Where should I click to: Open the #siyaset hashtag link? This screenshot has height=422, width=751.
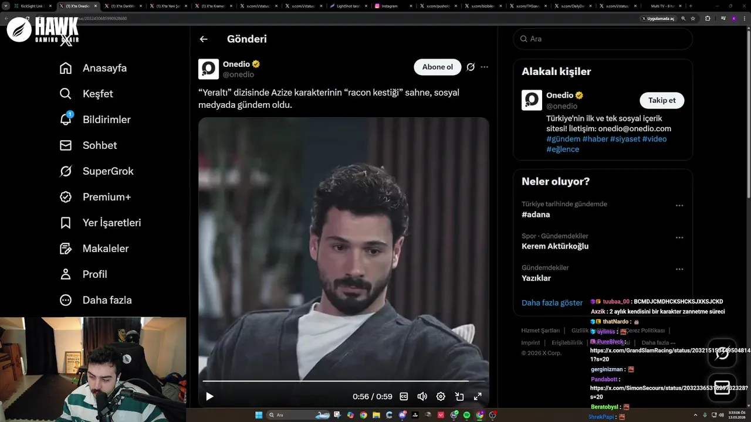click(625, 139)
